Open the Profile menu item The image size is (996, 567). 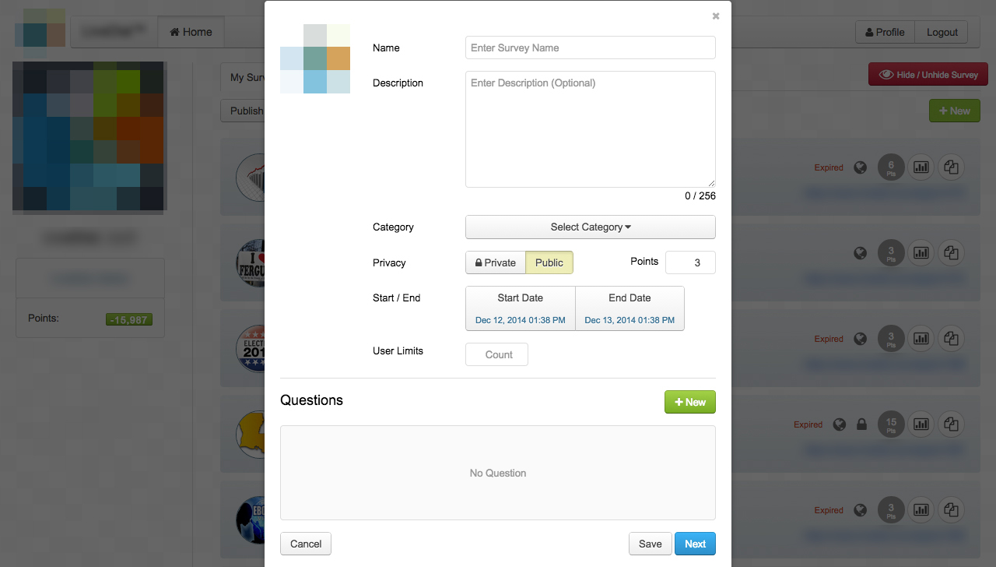[885, 32]
